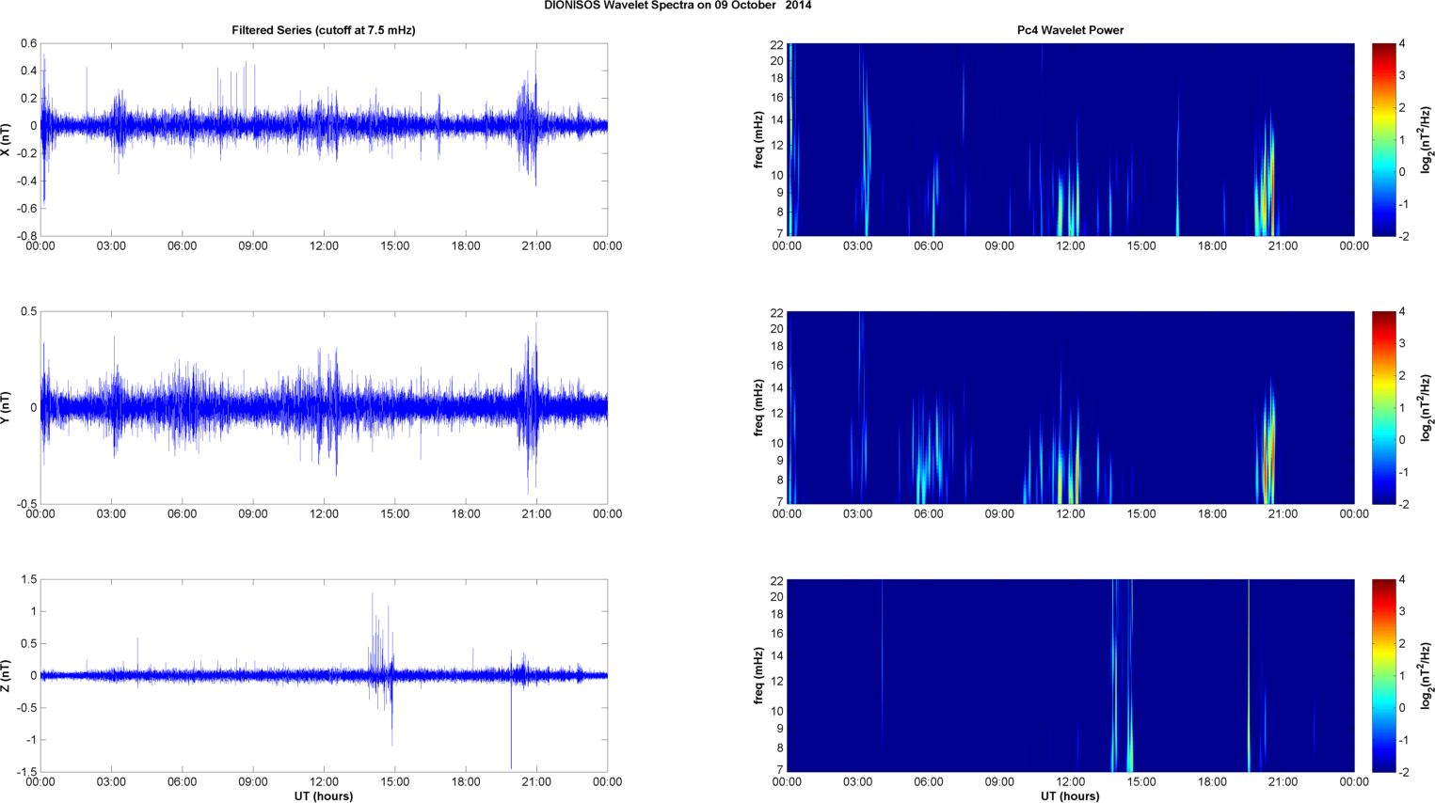Click "UT (hours)" label under the Z wavelet spectrum
The width and height of the screenshot is (1435, 803).
1070,796
